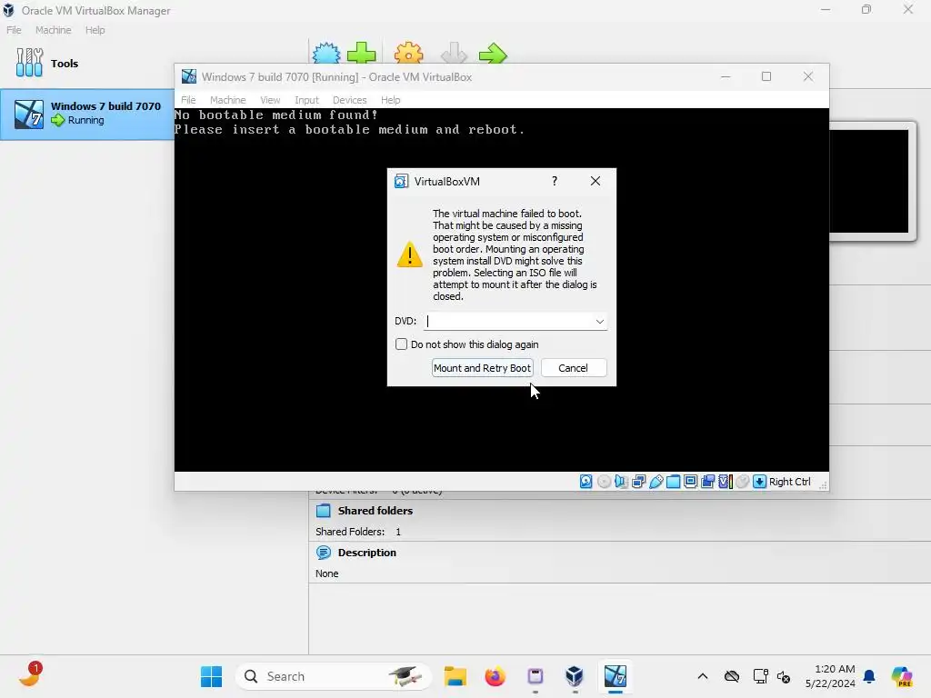Image resolution: width=931 pixels, height=698 pixels.
Task: Open Firefox from the taskbar
Action: point(496,676)
